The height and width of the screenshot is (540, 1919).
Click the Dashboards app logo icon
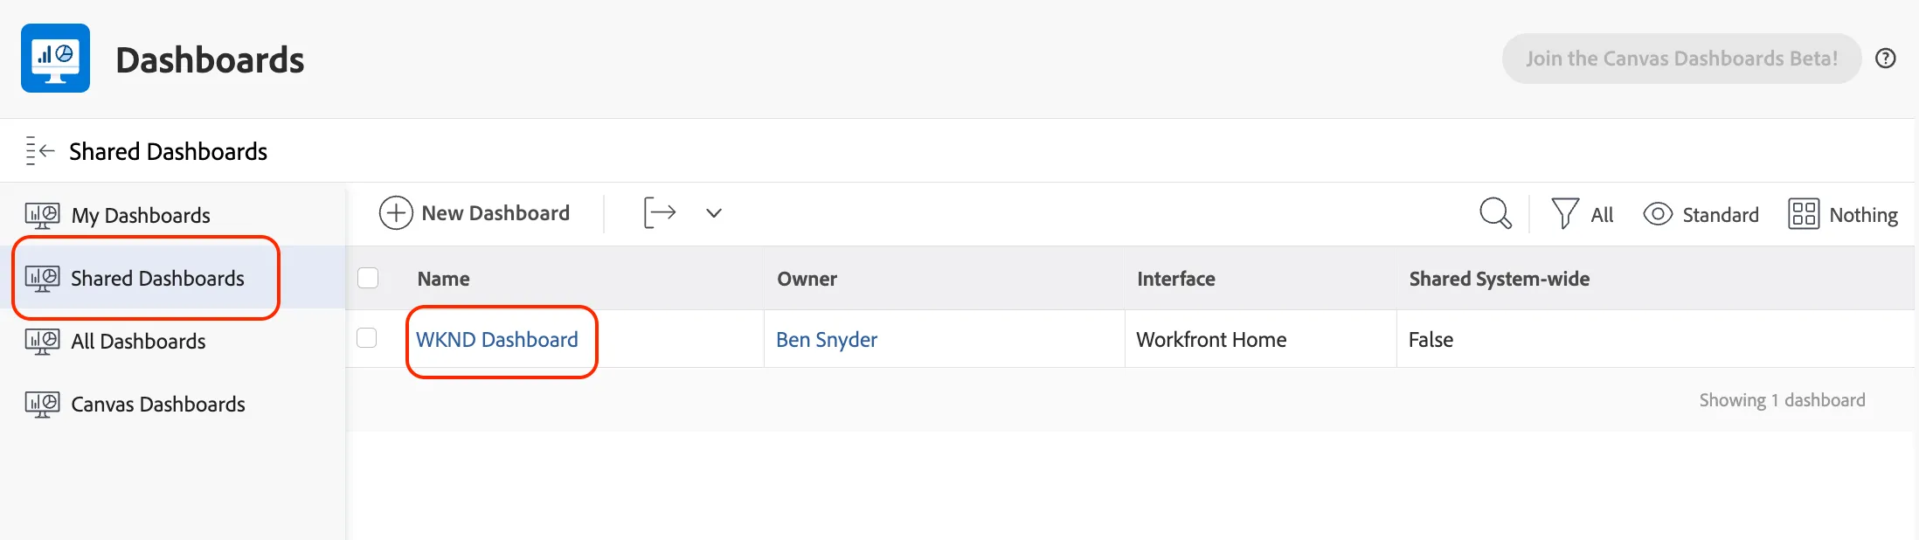tap(55, 58)
